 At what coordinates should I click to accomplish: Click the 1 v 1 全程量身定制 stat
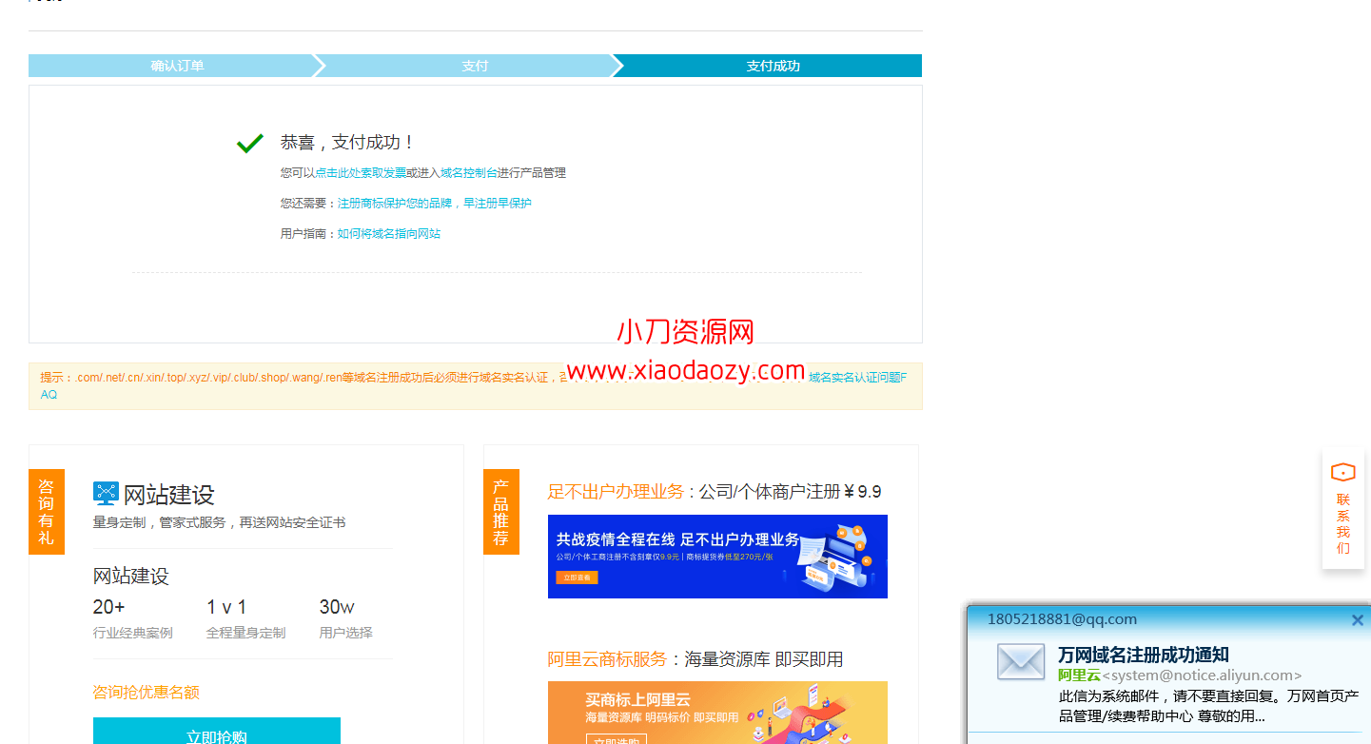tap(245, 618)
